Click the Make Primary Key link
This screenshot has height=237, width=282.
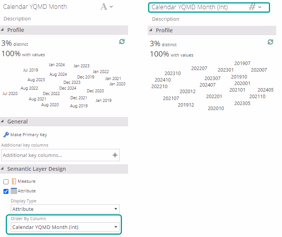(28, 135)
